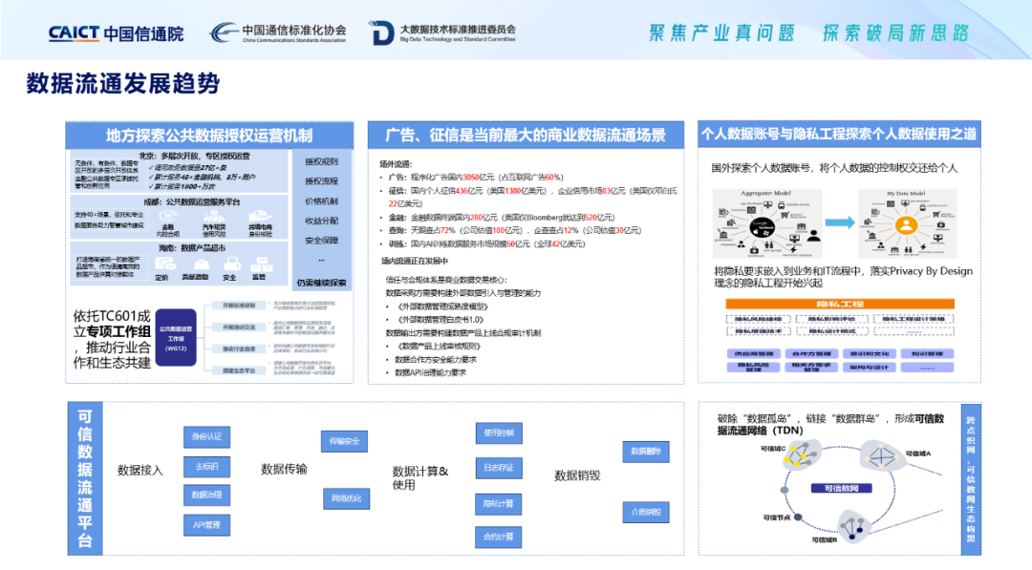Select 价格机制 in the right-side list
Image resolution: width=1032 pixels, height=570 pixels.
coord(321,201)
